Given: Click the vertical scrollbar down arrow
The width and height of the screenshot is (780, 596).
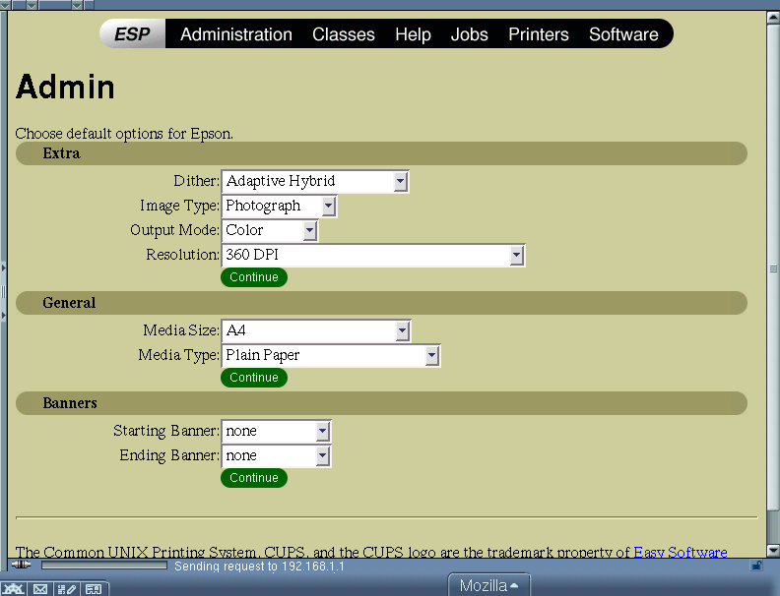Looking at the screenshot, I should click(x=773, y=551).
